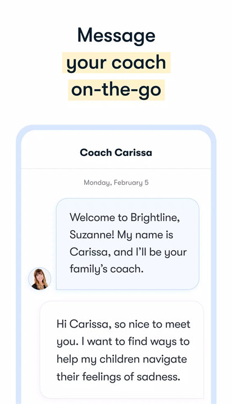Select the Monday, February 5 date label

click(x=116, y=183)
